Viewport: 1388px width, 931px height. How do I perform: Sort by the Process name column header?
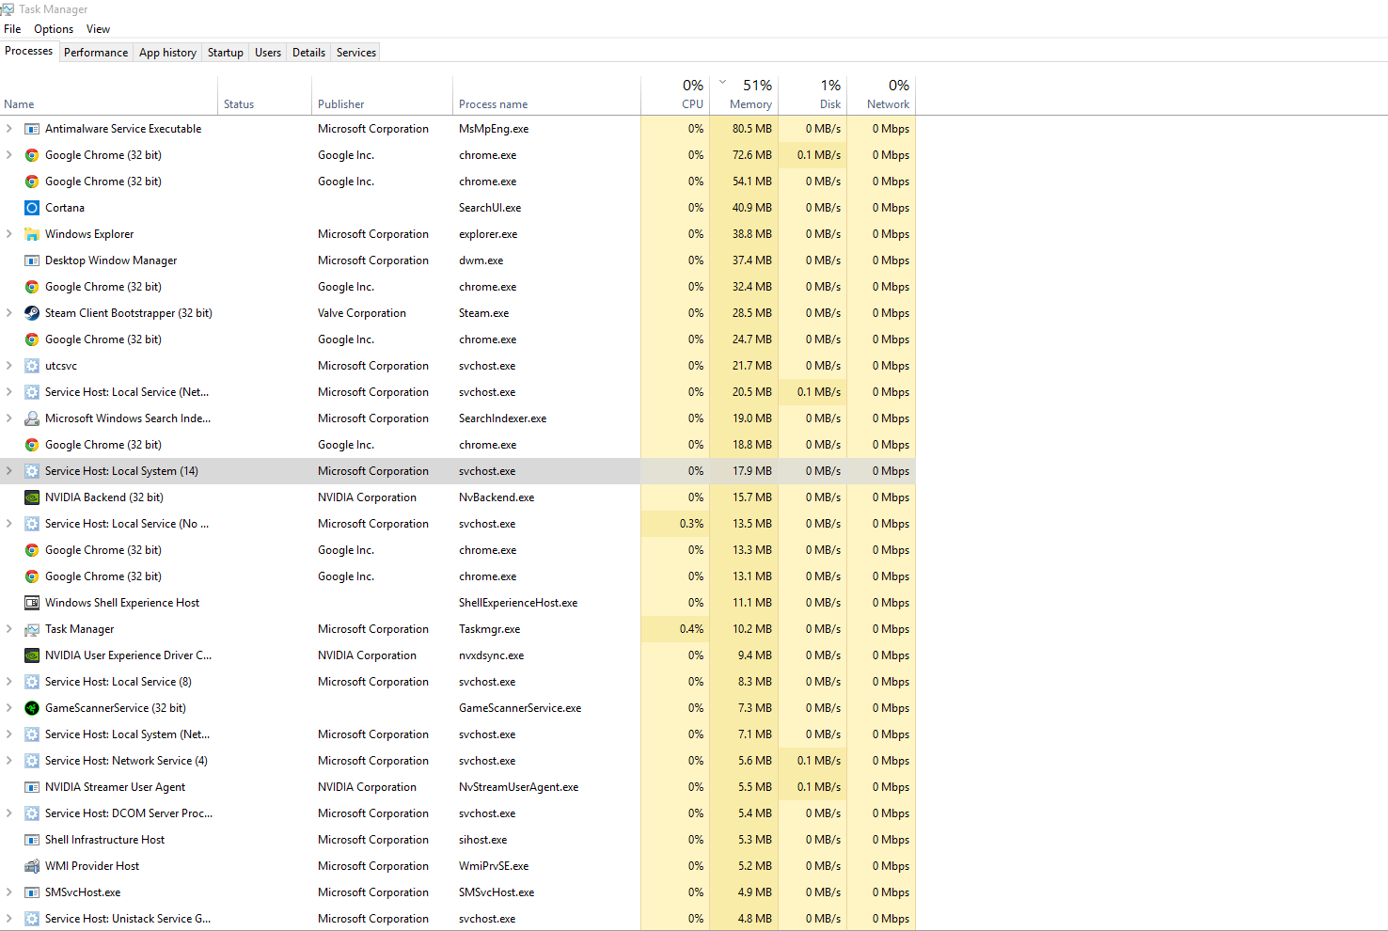(x=546, y=95)
